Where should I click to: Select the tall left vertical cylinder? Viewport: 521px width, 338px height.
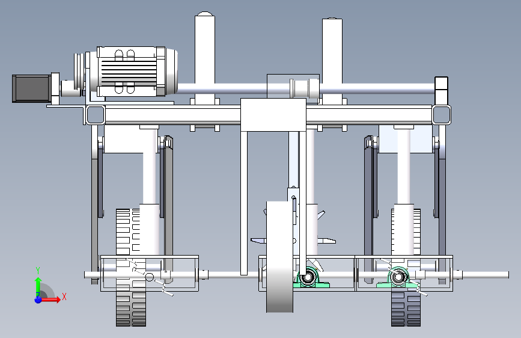pos(205,58)
